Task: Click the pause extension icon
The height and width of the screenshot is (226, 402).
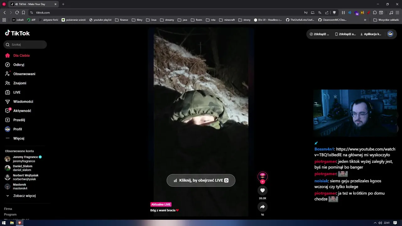Action: [343, 13]
